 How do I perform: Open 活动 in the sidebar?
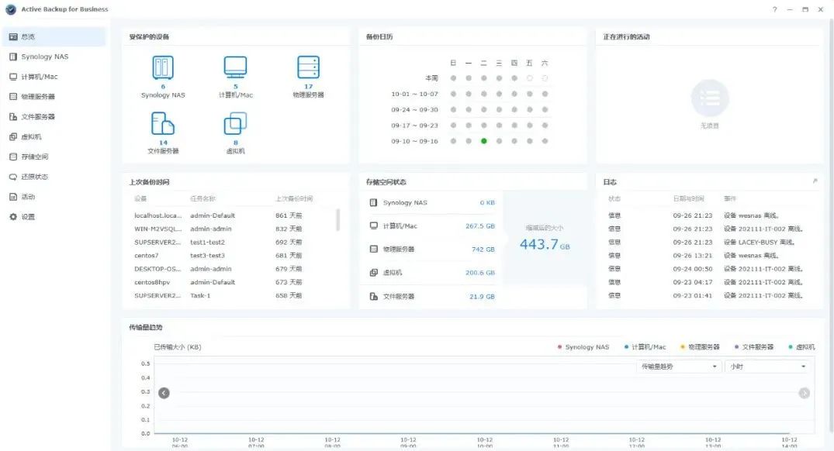coord(55,197)
